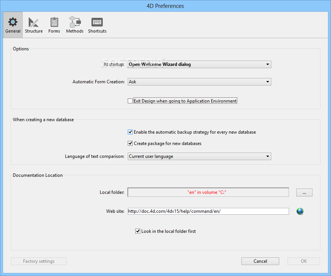
Task: Click the OK button
Action: tap(304, 261)
